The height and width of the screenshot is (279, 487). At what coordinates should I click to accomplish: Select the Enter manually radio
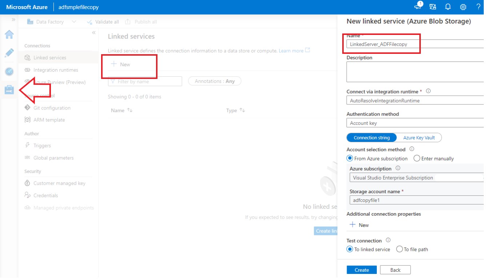pyautogui.click(x=417, y=158)
